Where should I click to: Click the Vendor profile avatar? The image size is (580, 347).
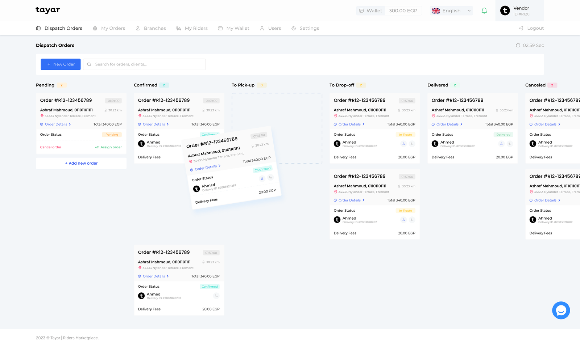click(505, 11)
